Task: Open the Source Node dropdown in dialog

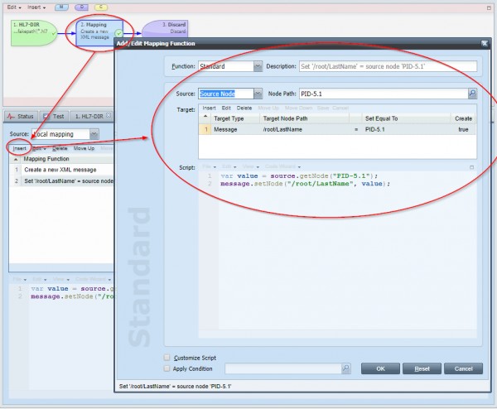Action: pyautogui.click(x=258, y=94)
